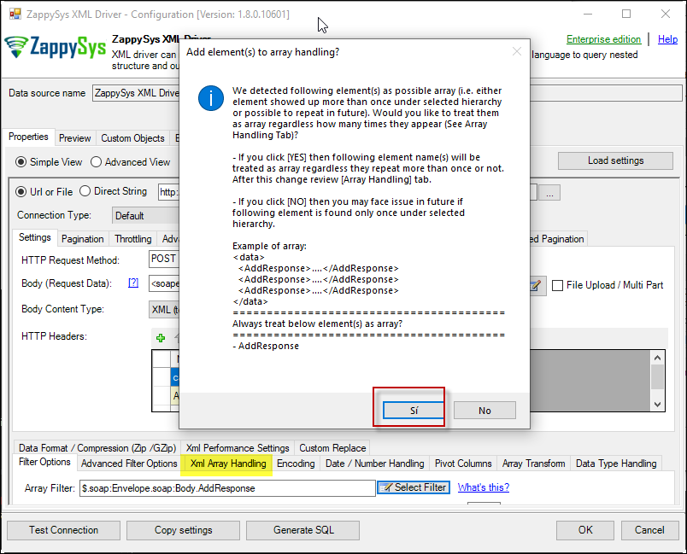Click the Cancel button
This screenshot has width=687, height=554.
point(649,530)
